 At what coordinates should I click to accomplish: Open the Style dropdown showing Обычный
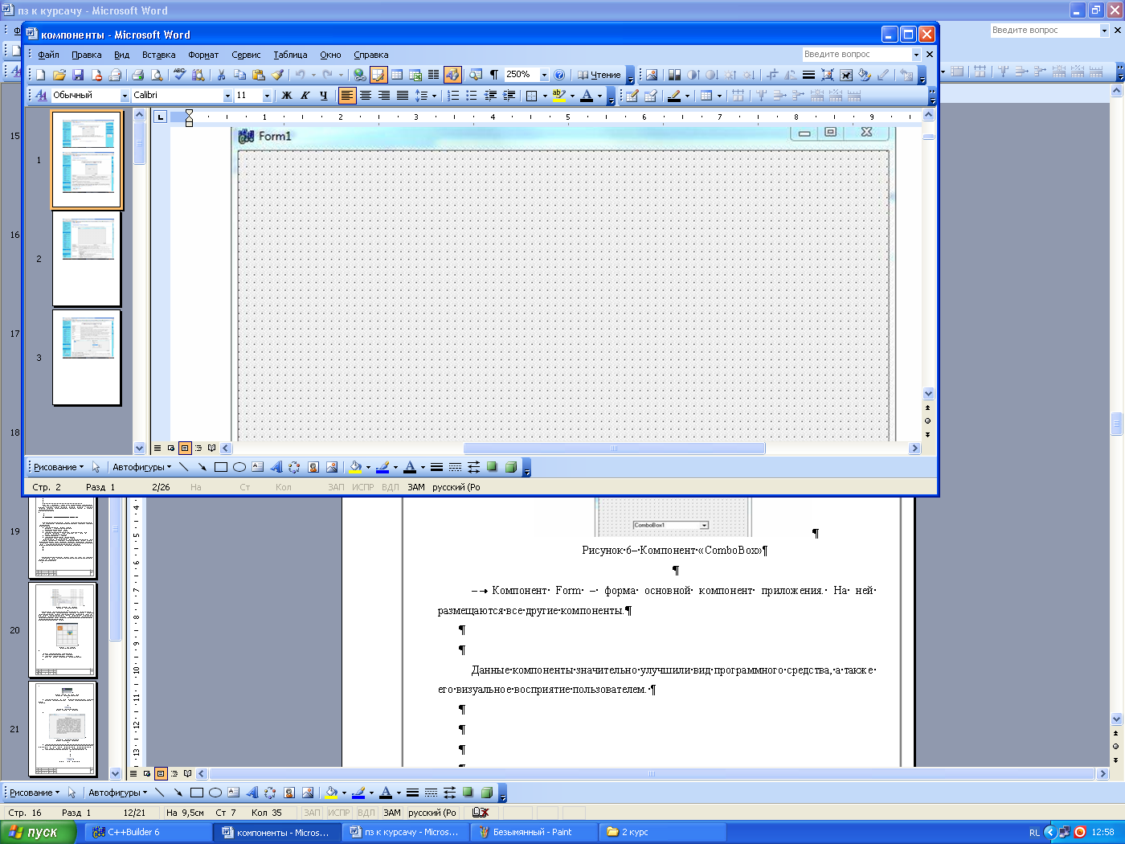click(x=125, y=96)
